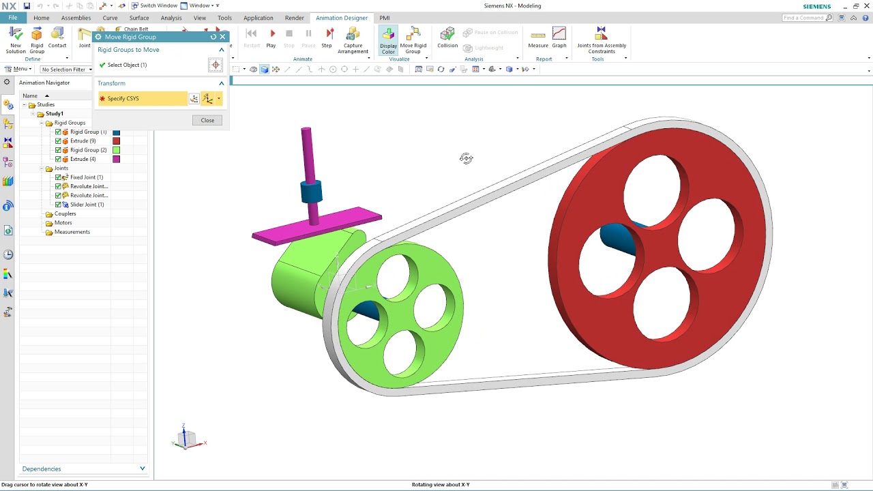
Task: Click the Rigid Group ribbon tool
Action: point(37,40)
